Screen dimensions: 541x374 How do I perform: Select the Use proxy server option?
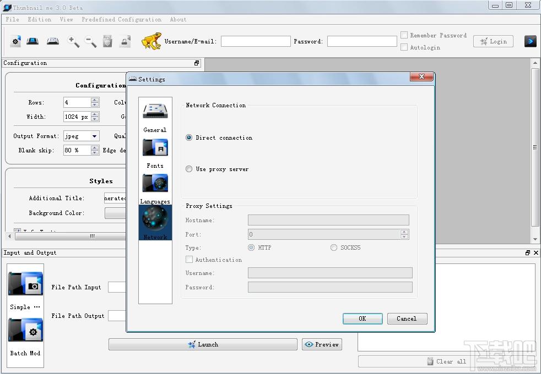coord(189,169)
